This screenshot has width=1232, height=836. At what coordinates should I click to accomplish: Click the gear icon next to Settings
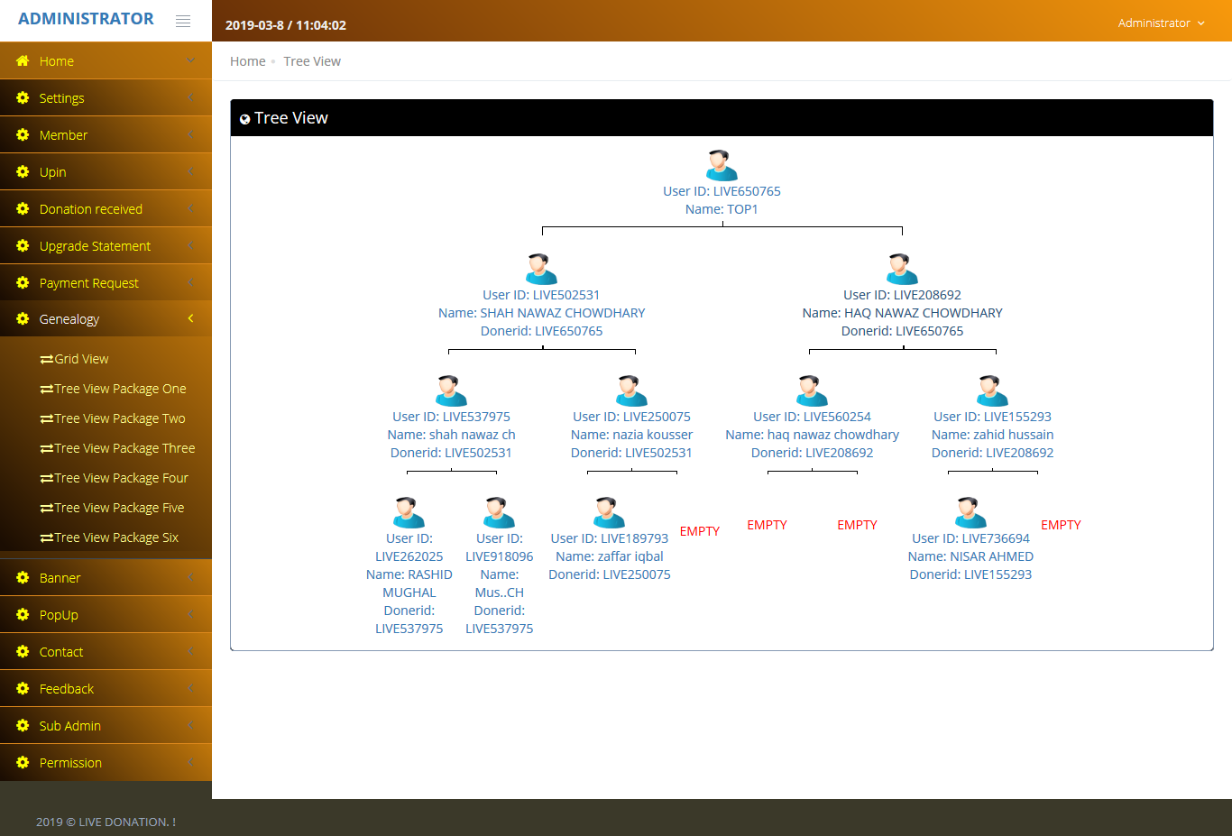(23, 97)
